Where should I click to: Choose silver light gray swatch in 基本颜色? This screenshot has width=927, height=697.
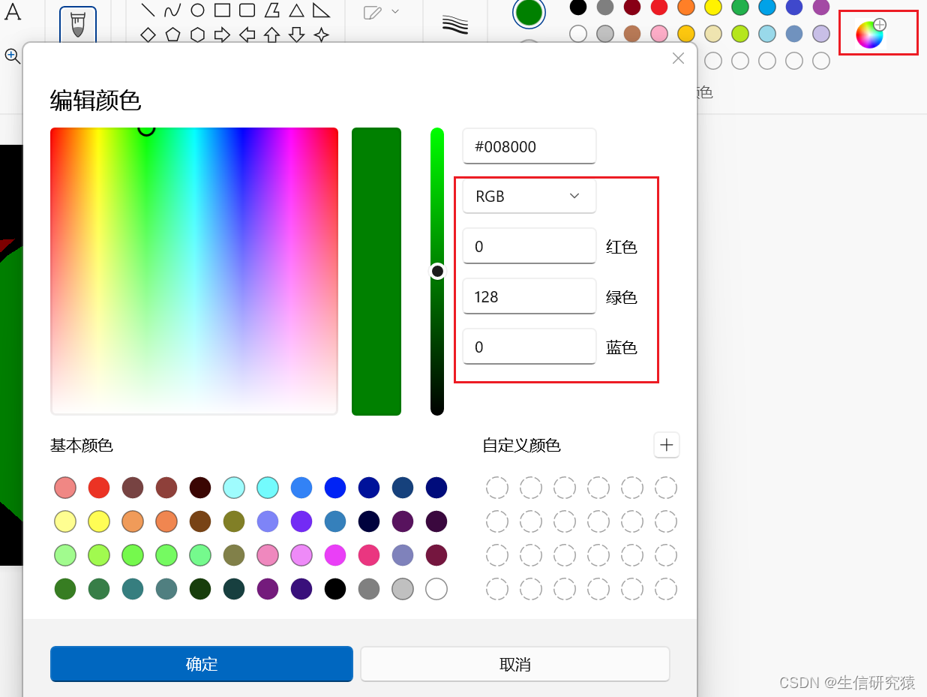click(x=403, y=589)
